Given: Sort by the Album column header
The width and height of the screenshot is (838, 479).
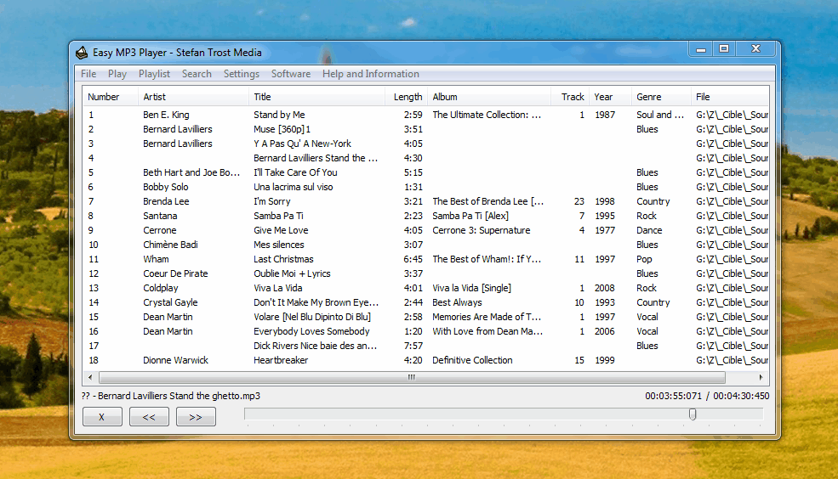Looking at the screenshot, I should point(489,97).
